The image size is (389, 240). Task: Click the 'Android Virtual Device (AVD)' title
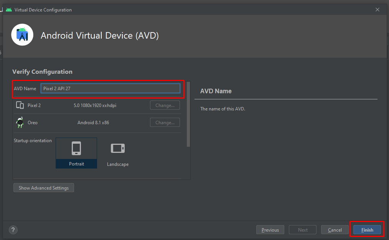coord(100,35)
